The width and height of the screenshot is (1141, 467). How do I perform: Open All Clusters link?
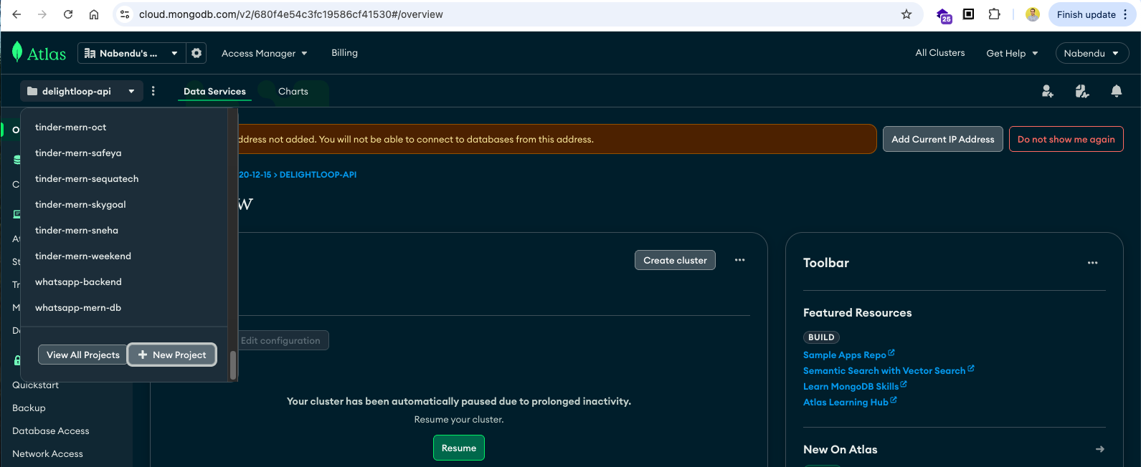[939, 52]
